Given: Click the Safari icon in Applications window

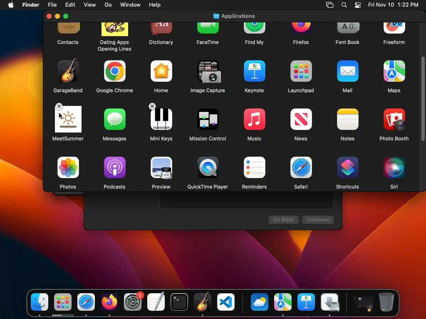Looking at the screenshot, I should coord(301,167).
